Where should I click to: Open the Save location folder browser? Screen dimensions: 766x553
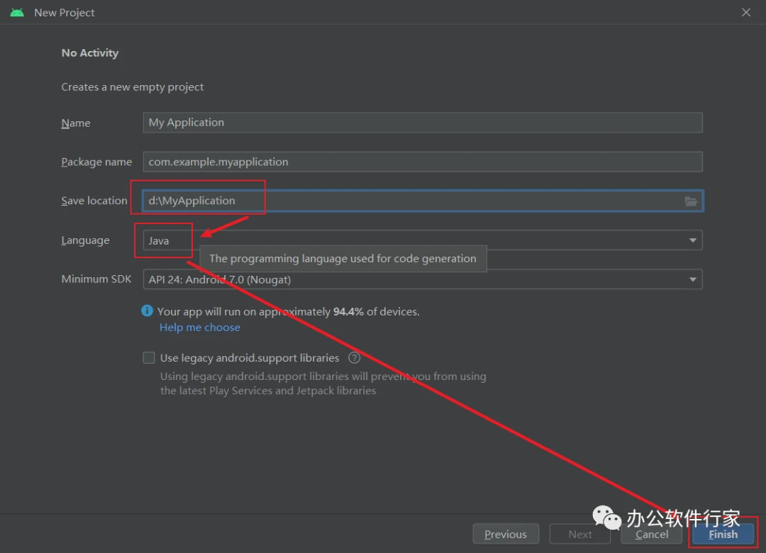[691, 201]
